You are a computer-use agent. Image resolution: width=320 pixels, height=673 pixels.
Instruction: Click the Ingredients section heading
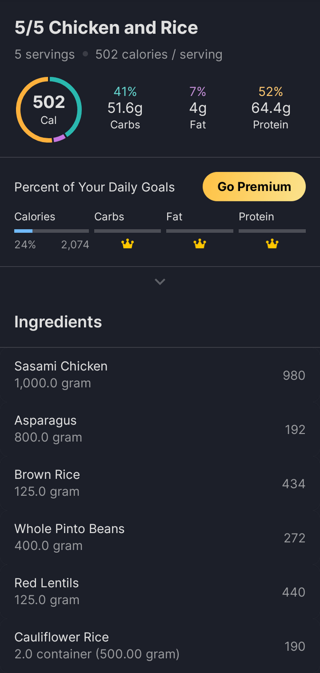coord(58,322)
